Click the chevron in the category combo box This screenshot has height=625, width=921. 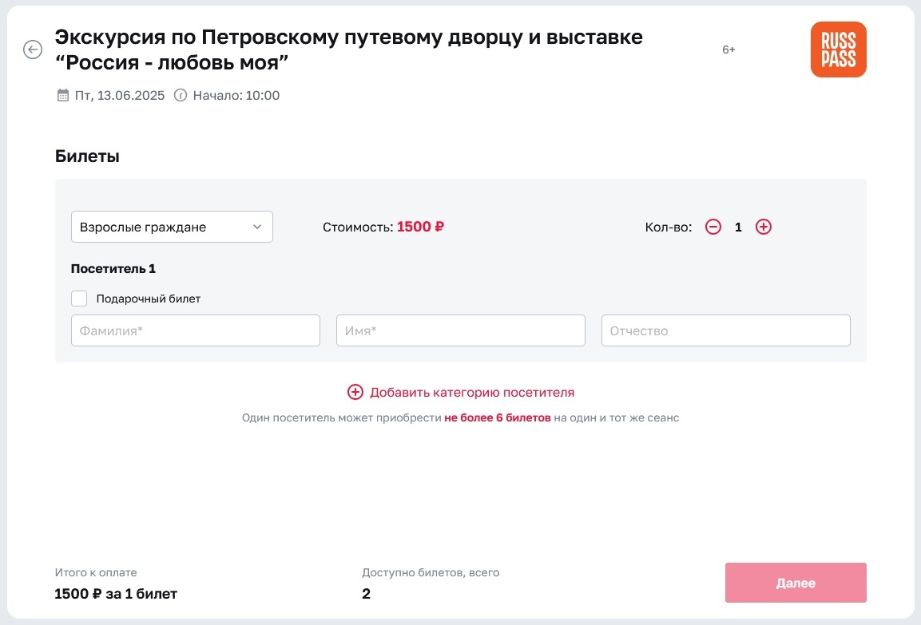258,227
